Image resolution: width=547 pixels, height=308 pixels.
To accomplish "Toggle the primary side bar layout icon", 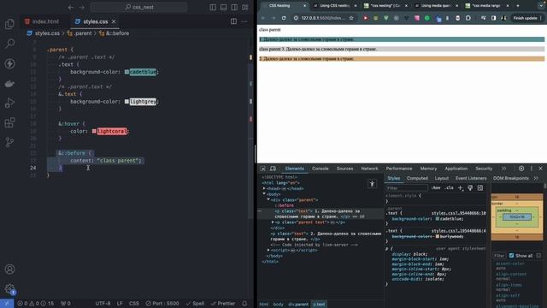I will pyautogui.click(x=213, y=7).
